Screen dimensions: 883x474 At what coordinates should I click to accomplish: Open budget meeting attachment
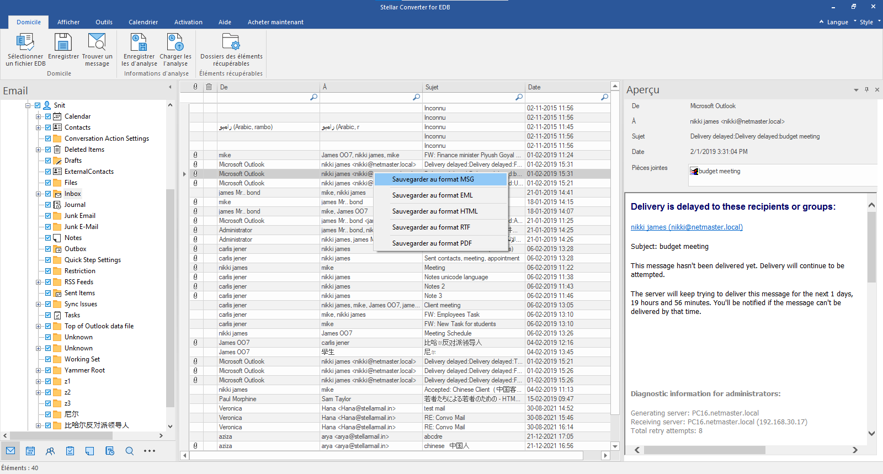coord(715,171)
